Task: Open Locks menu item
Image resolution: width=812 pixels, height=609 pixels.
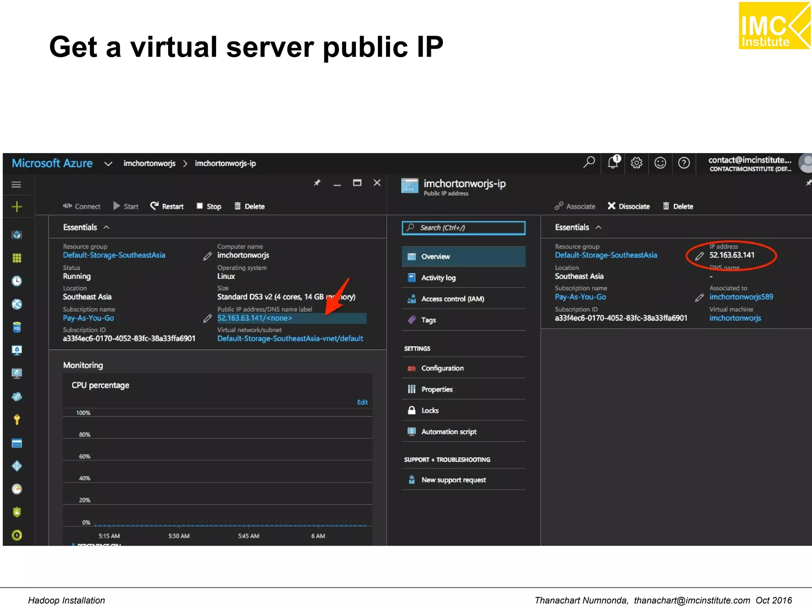Action: coord(463,410)
